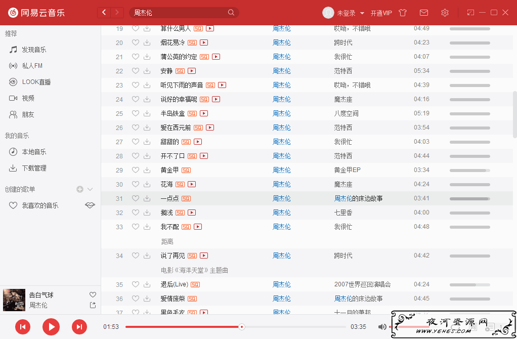Click heartbeat mode icon beside 我喜欢的音乐
Screen dimensions: 517x339
pyautogui.click(x=90, y=205)
